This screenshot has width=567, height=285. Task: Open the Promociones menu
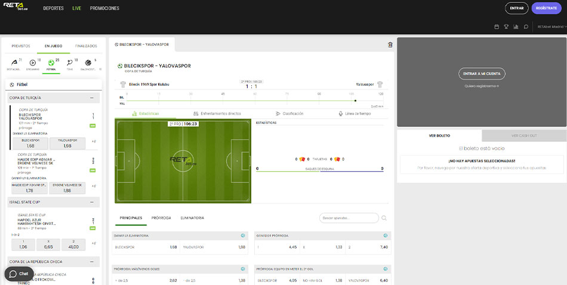[104, 8]
